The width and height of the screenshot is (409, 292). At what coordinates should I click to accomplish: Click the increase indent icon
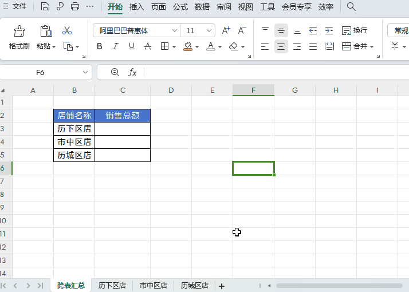coord(329,30)
